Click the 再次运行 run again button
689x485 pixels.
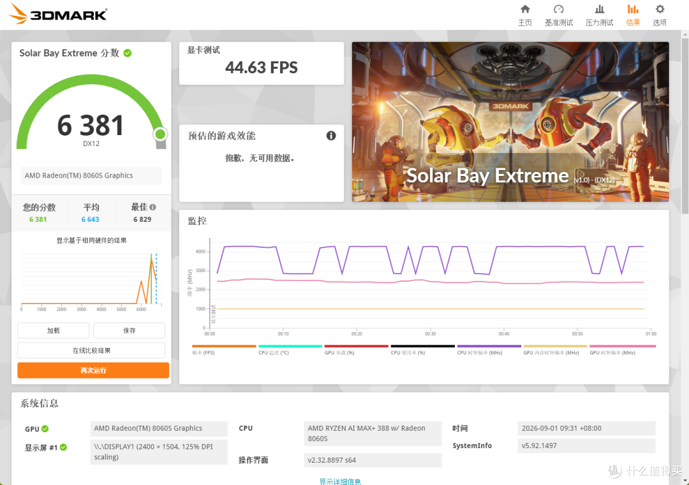(93, 370)
